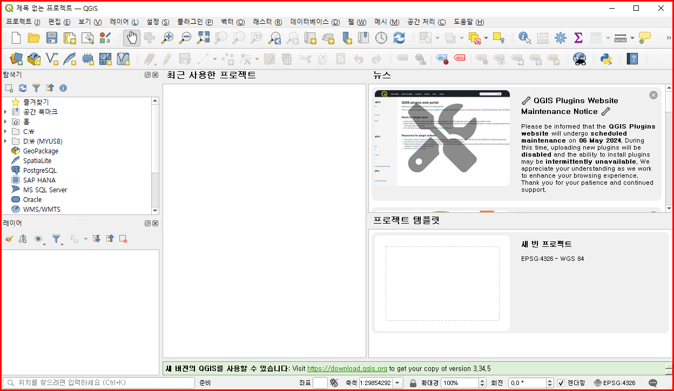
Task: Open a project via the folder icon
Action: point(34,38)
